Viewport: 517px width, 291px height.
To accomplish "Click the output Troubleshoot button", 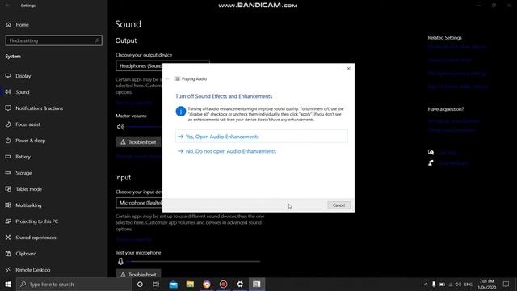I will pos(138,142).
